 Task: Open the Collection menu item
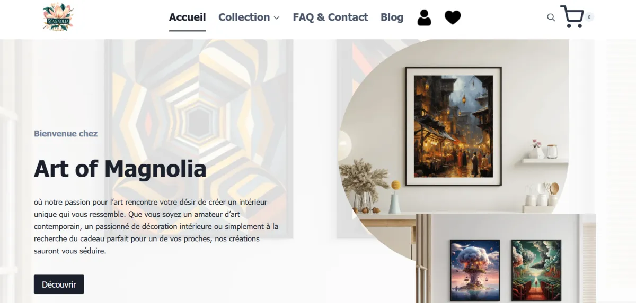tap(244, 17)
